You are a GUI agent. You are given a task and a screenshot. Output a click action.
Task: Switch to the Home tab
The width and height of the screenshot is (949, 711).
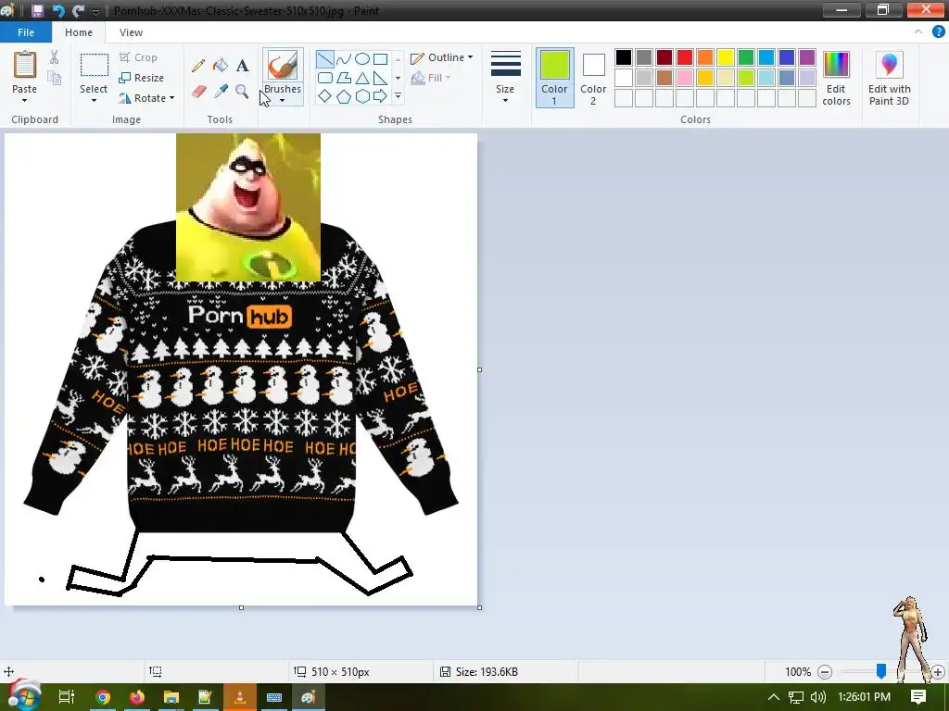[x=79, y=32]
